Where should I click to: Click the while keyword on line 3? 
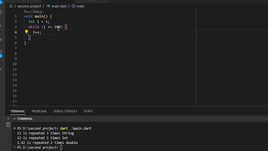33,27
